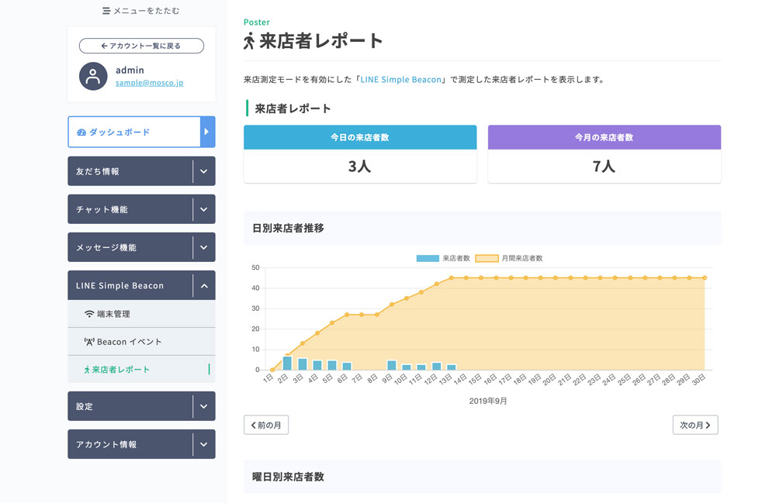Screen dimensions: 776x503
Task: Click the 今月の来店者数 card header
Action: tap(605, 137)
